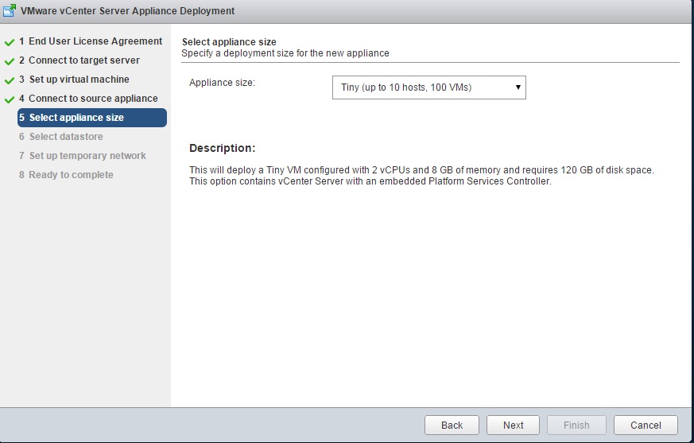This screenshot has width=694, height=443.
Task: Proceed with the Next button
Action: pos(513,425)
